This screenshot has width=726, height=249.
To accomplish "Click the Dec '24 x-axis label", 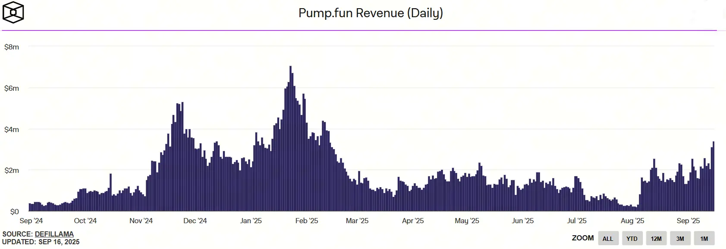I will (195, 221).
